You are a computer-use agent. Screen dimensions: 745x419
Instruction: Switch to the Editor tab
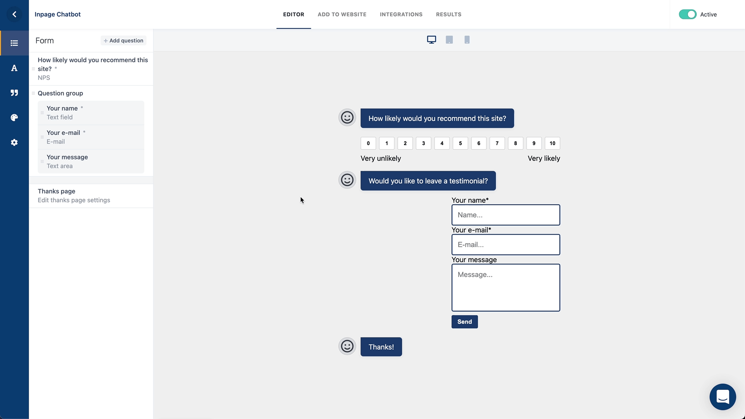294,14
